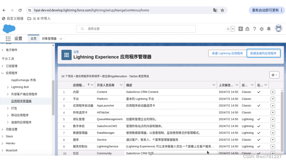The height and width of the screenshot is (161, 286).
Task: Open row actions for 排队管理
Action: (273, 119)
